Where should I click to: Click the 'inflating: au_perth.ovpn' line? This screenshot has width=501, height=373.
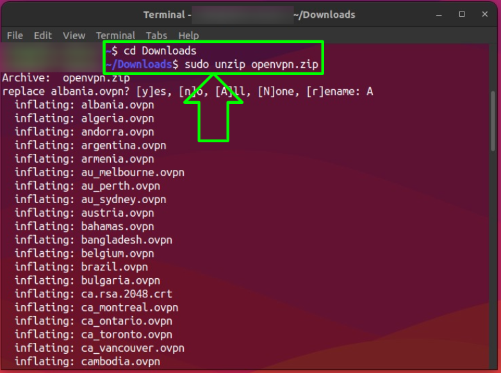[x=87, y=186]
